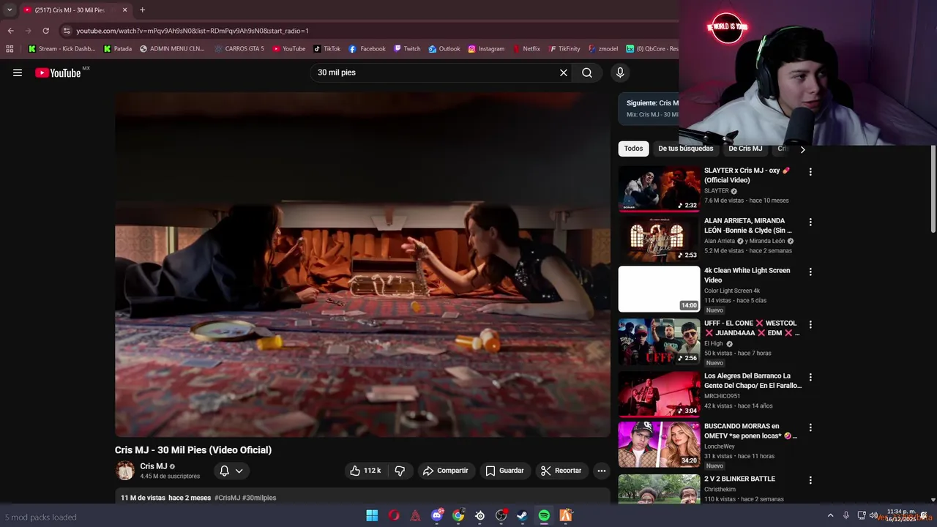The width and height of the screenshot is (937, 527).
Task: Click the video player frame
Action: [362, 264]
